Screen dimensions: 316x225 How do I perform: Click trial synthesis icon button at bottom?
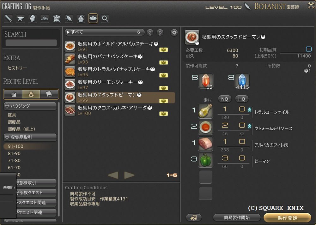[194, 217]
